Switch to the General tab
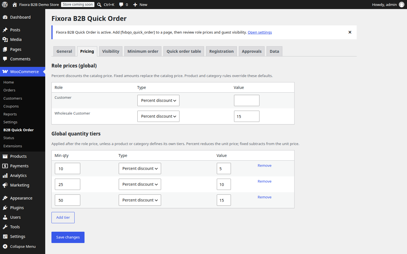Image resolution: width=407 pixels, height=254 pixels. click(x=64, y=51)
